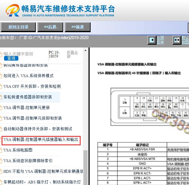Click table cell EPB R ACT+
The image size is (189, 185).
pyautogui.click(x=142, y=168)
